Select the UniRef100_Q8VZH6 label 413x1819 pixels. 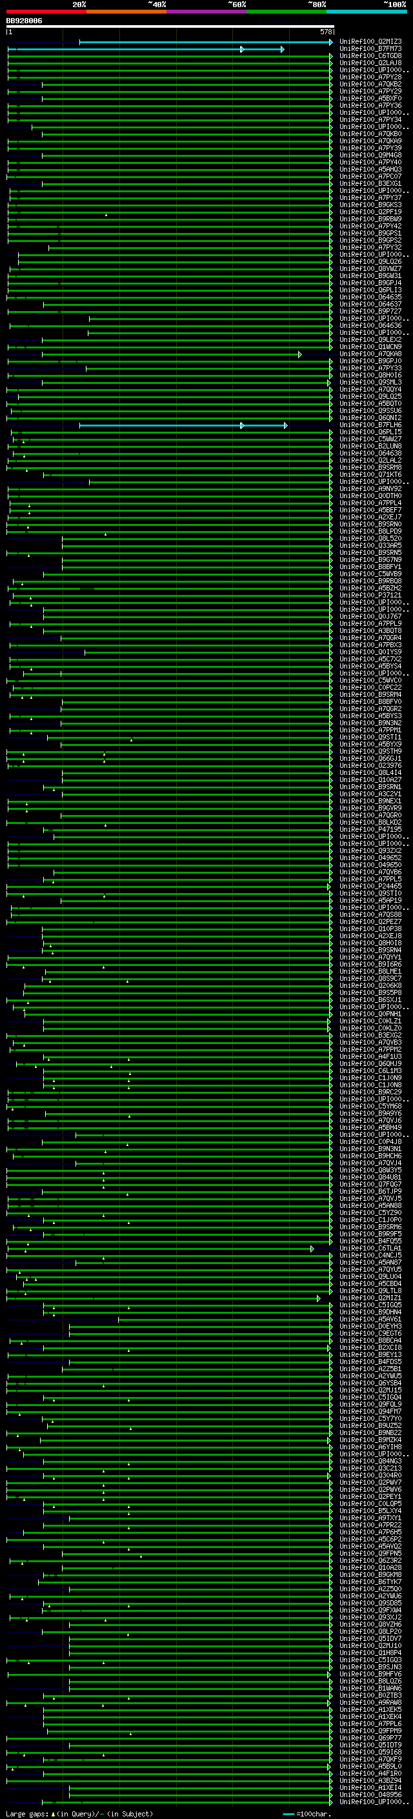pos(370,1625)
